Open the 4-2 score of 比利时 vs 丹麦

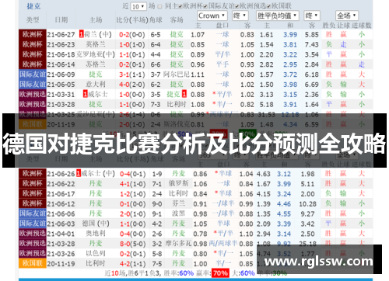click(x=125, y=264)
